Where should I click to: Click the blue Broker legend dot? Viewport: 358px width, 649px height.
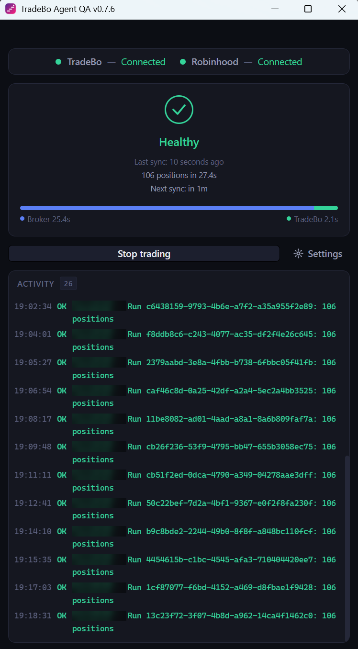[22, 219]
